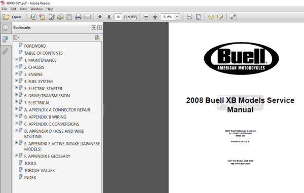Image resolution: width=304 pixels, height=193 pixels.
Task: Toggle the Bookmarks panel button
Action: (x=5, y=39)
